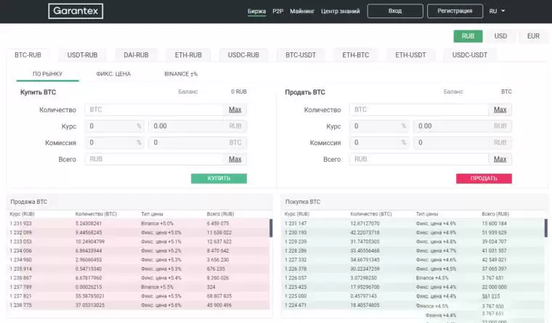Go to Центр знаний in the navigation

[x=340, y=12]
